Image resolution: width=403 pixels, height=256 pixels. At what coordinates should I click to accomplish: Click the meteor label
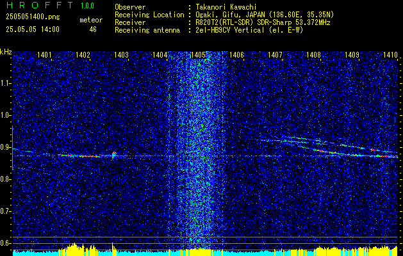tap(91, 20)
